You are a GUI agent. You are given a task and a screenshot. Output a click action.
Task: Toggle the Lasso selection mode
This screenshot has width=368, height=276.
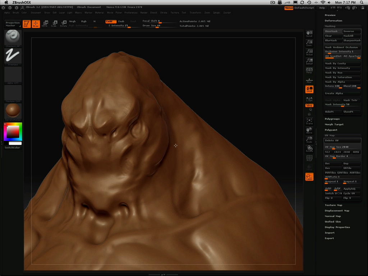pyautogui.click(x=309, y=176)
